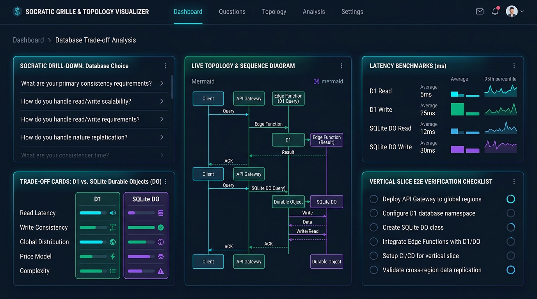This screenshot has width=537, height=299.
Task: Click the Socratic Grille app logo icon
Action: tap(17, 12)
